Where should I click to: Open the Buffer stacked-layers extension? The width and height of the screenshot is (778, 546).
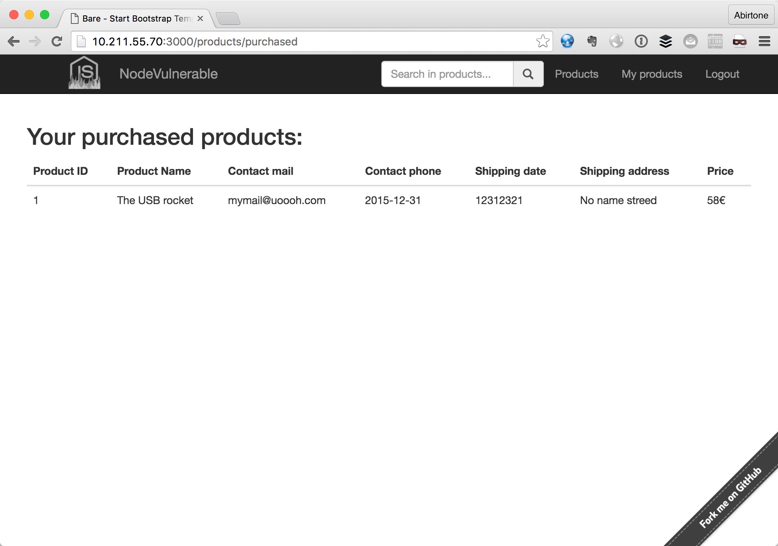[666, 41]
